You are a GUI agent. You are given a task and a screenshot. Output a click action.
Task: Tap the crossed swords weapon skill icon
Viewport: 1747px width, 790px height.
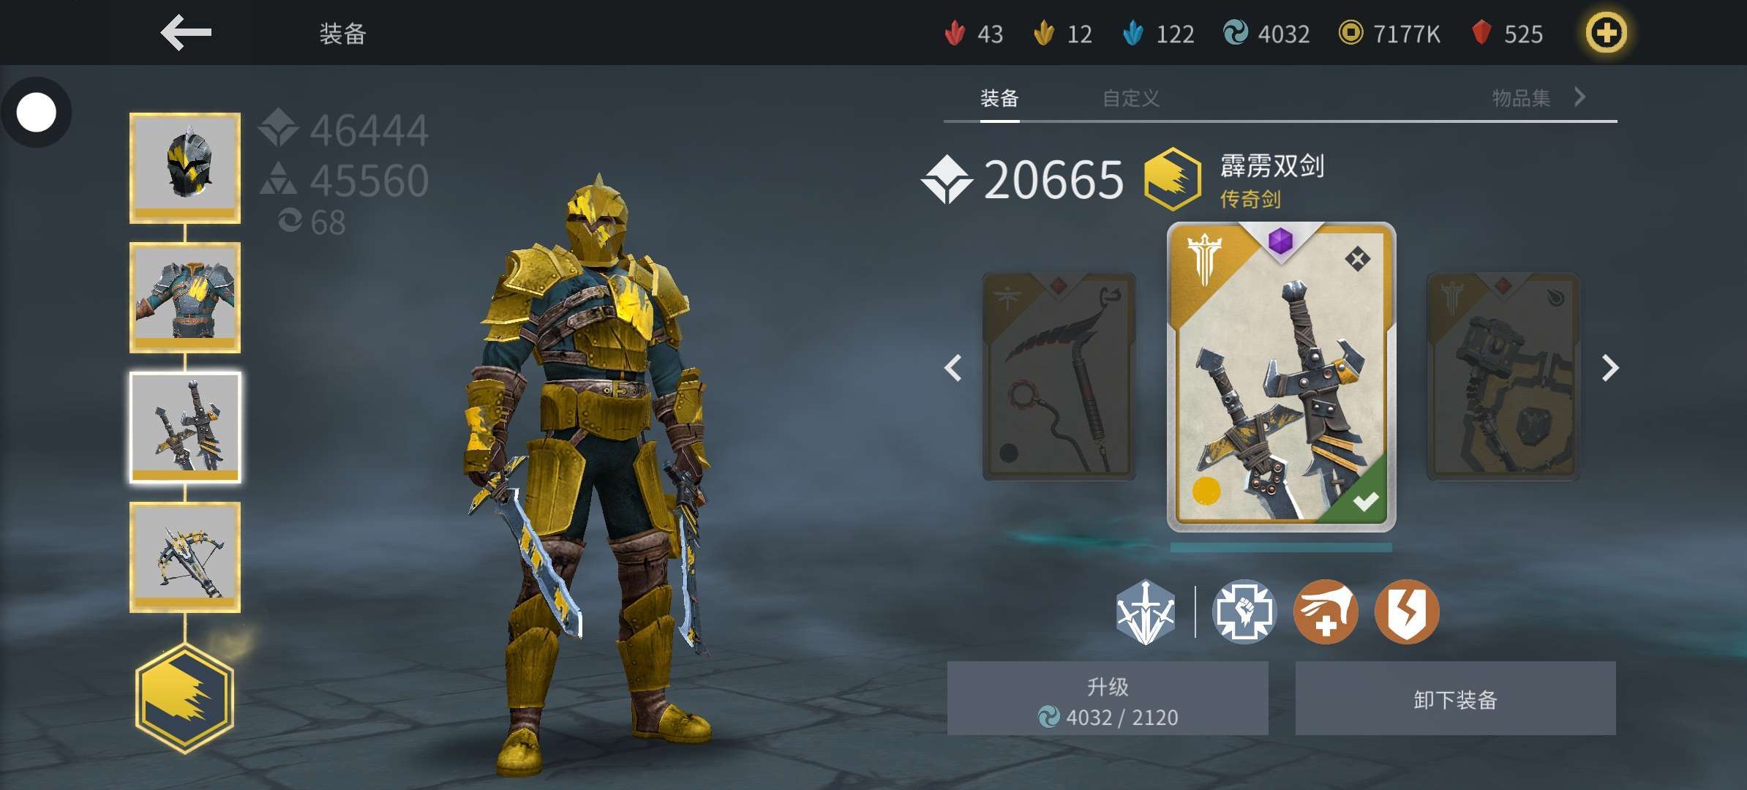click(1145, 612)
